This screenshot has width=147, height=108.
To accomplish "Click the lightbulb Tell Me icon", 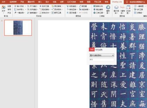I will (127, 2).
